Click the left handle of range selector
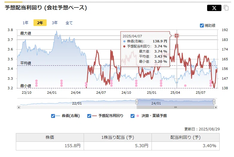This screenshot has height=157, width=234. (x=137, y=102)
